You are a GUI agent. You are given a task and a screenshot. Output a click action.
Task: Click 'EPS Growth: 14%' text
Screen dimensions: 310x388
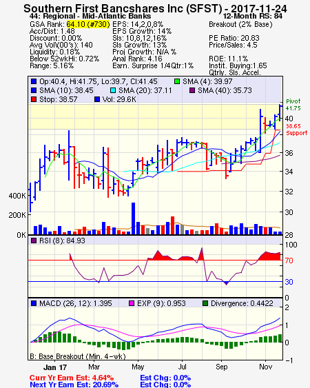pos(142,31)
